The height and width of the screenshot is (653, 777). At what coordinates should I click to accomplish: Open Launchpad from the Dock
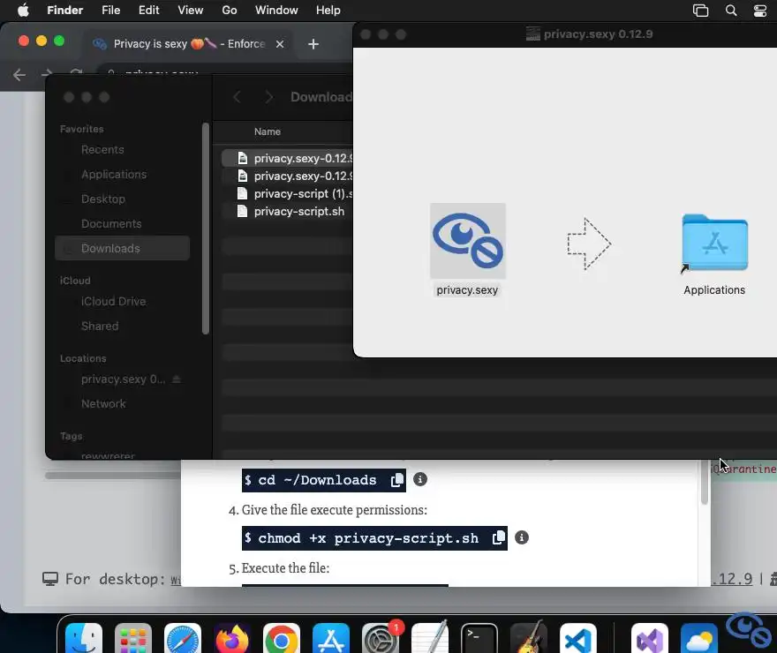(132, 639)
